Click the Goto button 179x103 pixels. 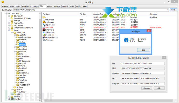[173, 10]
